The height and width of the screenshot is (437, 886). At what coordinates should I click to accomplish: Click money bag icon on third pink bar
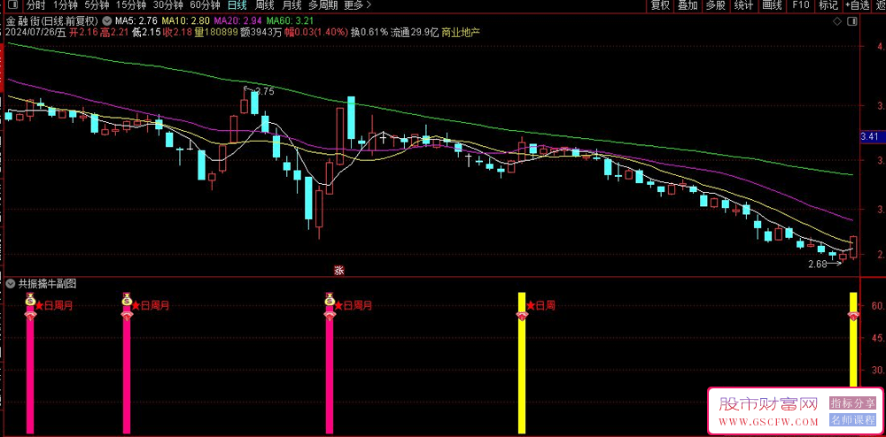coord(330,301)
